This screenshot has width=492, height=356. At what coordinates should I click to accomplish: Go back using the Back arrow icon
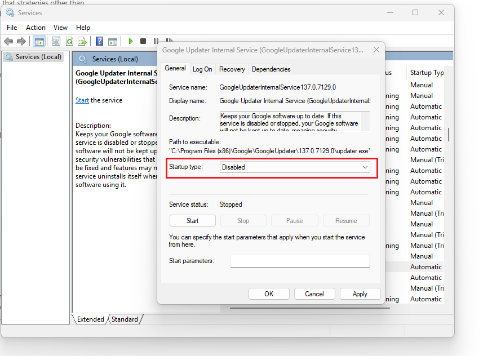click(x=8, y=41)
